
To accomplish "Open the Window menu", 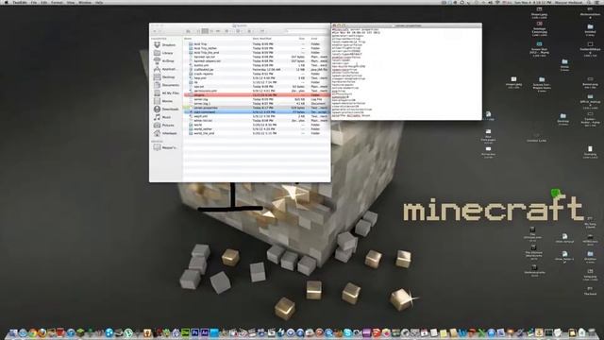I will pos(85,2).
